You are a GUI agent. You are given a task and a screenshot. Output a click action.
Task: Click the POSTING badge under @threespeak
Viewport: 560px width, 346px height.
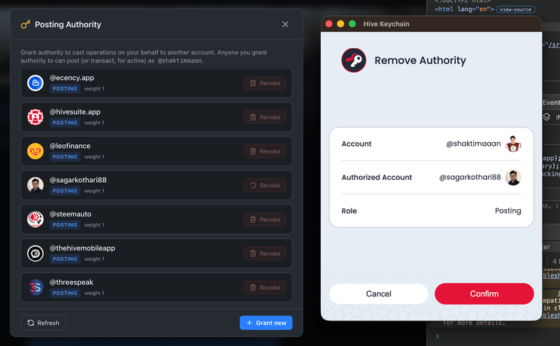coord(65,293)
